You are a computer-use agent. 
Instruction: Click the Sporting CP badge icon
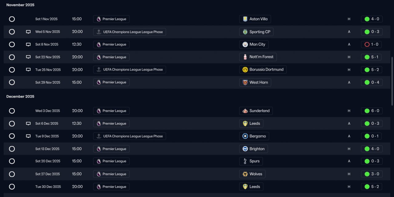245,32
